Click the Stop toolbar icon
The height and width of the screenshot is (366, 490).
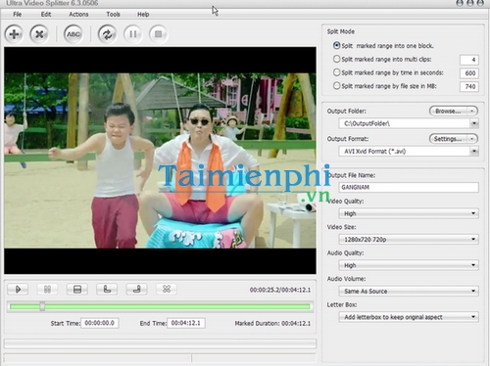pyautogui.click(x=158, y=34)
